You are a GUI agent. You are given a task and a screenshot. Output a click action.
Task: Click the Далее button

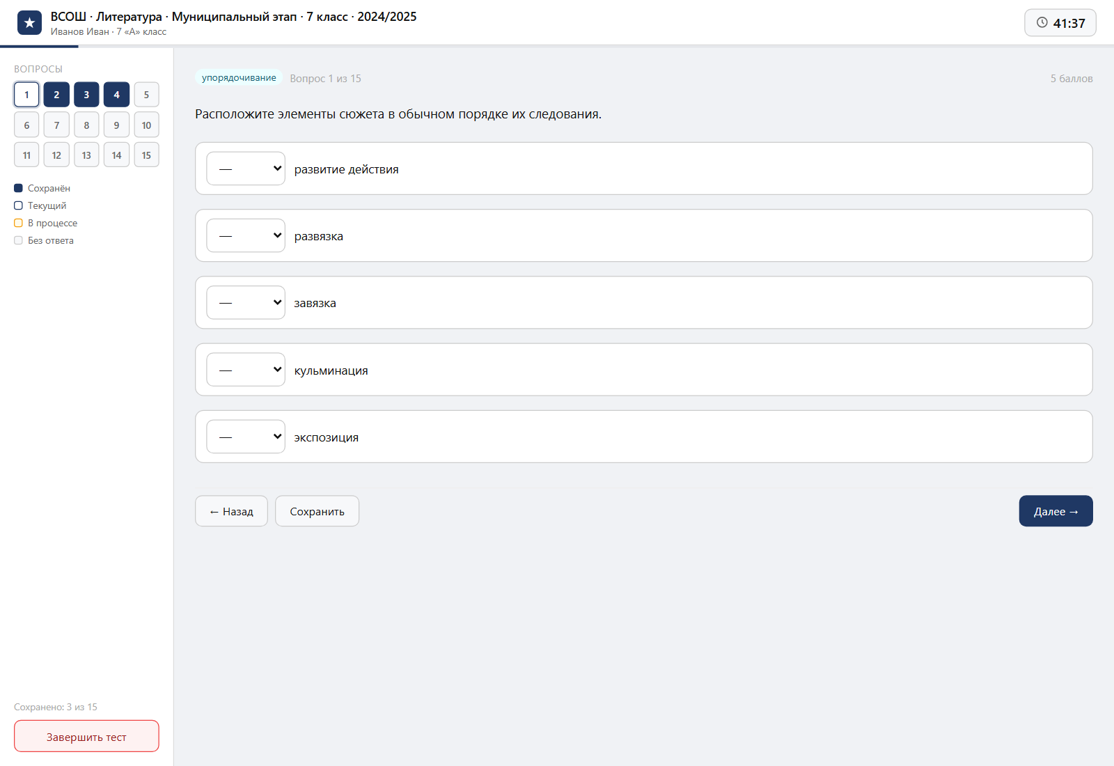coord(1056,511)
